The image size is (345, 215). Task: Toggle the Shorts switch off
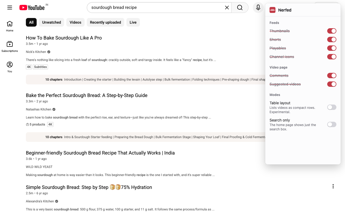332,40
